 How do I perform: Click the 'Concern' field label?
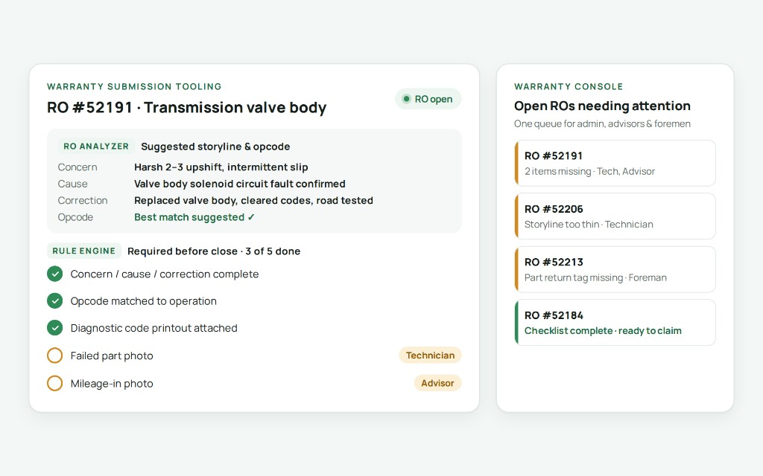point(77,167)
